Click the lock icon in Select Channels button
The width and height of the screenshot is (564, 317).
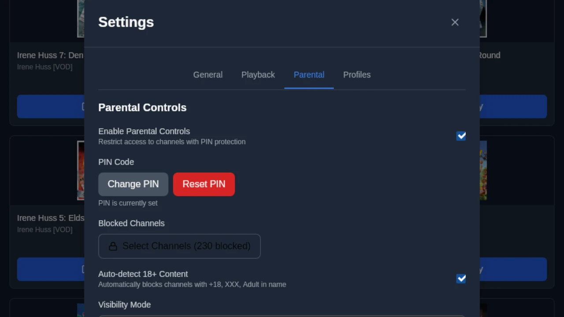click(113, 246)
